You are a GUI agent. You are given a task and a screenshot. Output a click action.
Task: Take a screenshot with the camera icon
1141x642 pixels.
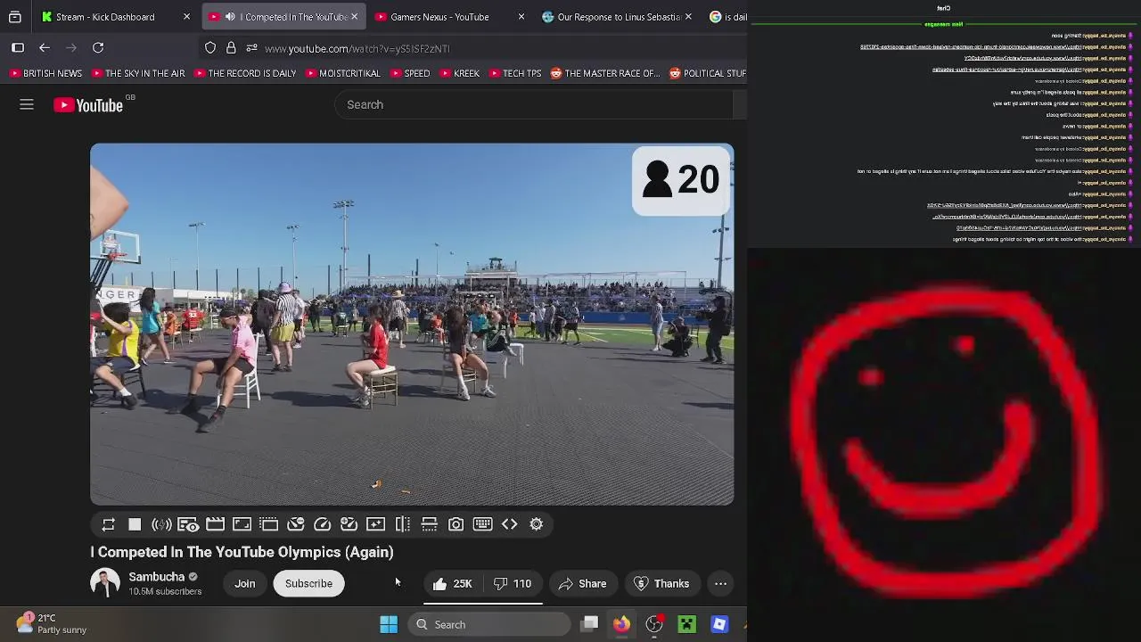(x=456, y=524)
